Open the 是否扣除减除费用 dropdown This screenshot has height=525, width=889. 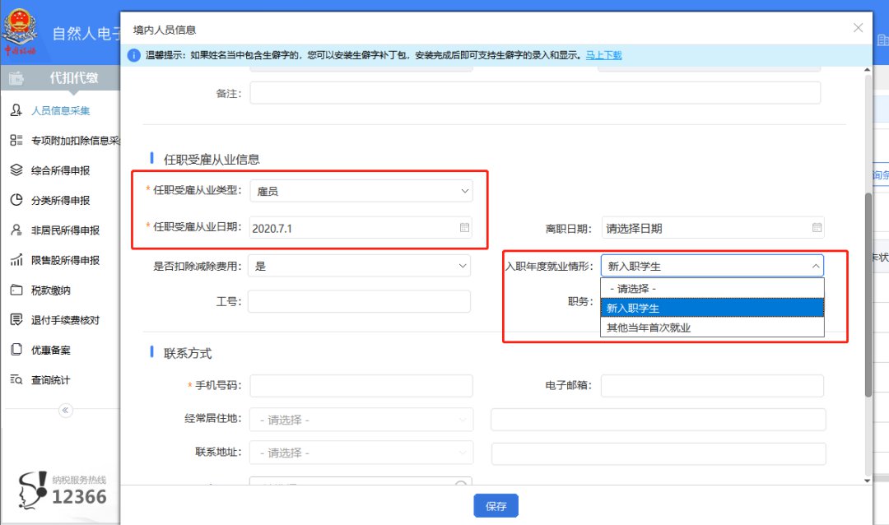point(361,267)
